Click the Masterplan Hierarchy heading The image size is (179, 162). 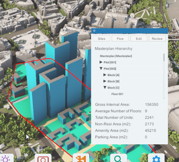click(x=114, y=48)
